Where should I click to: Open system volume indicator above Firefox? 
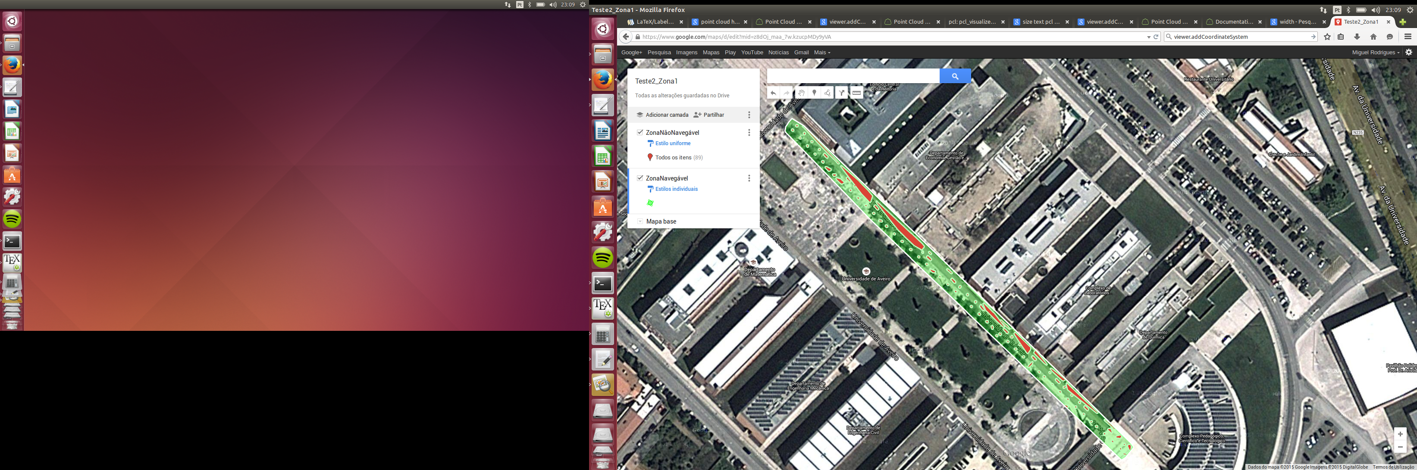1375,10
